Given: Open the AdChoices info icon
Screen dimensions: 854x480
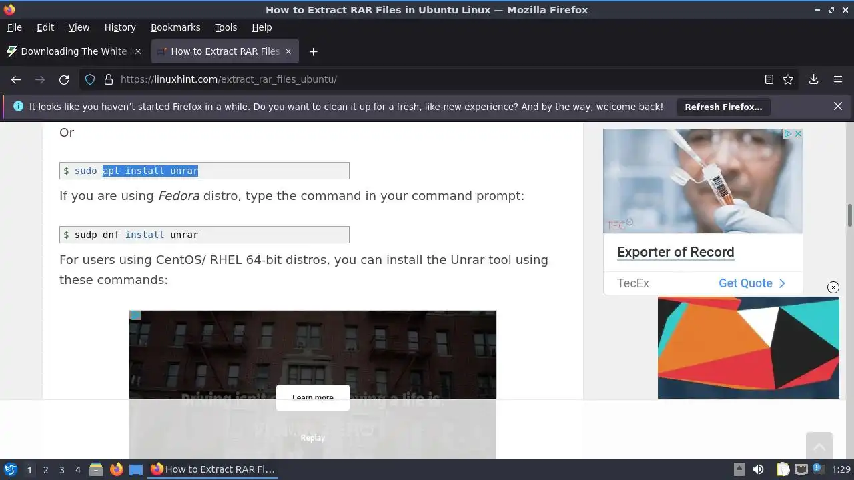Looking at the screenshot, I should tap(788, 134).
